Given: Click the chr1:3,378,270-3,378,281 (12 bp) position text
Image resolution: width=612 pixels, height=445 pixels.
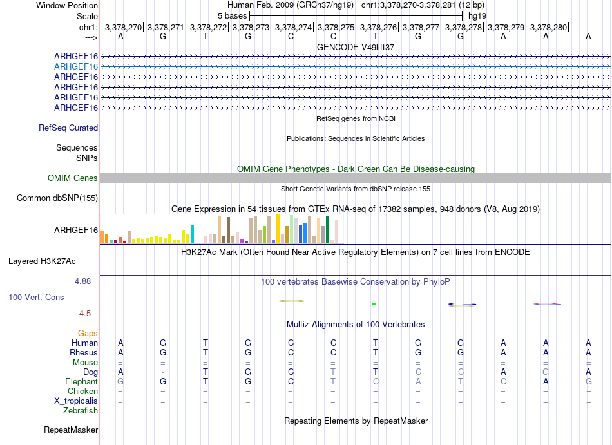Looking at the screenshot, I should (x=423, y=5).
